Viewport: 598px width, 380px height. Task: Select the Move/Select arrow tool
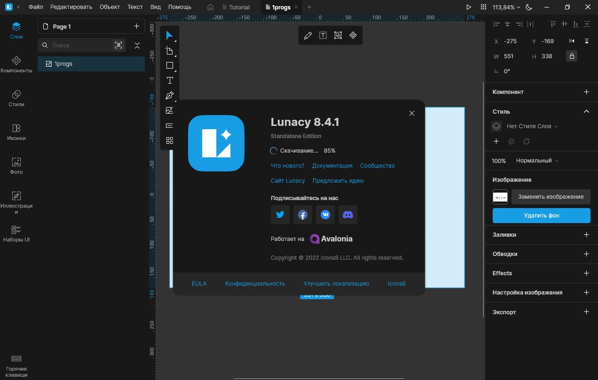point(170,36)
